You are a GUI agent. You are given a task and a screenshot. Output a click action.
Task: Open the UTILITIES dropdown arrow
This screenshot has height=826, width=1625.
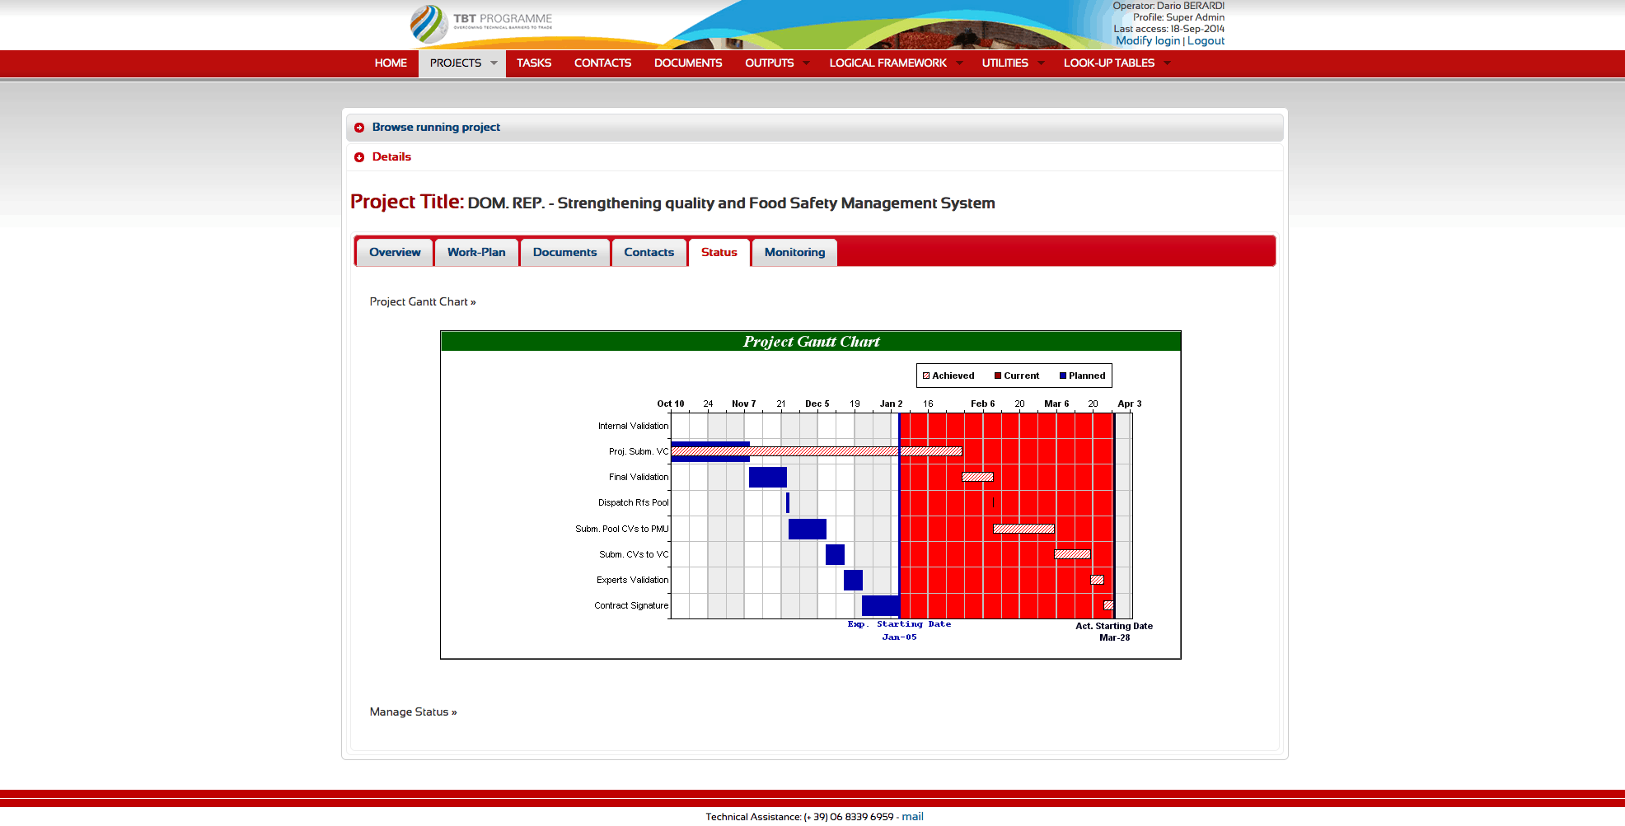pos(1041,63)
